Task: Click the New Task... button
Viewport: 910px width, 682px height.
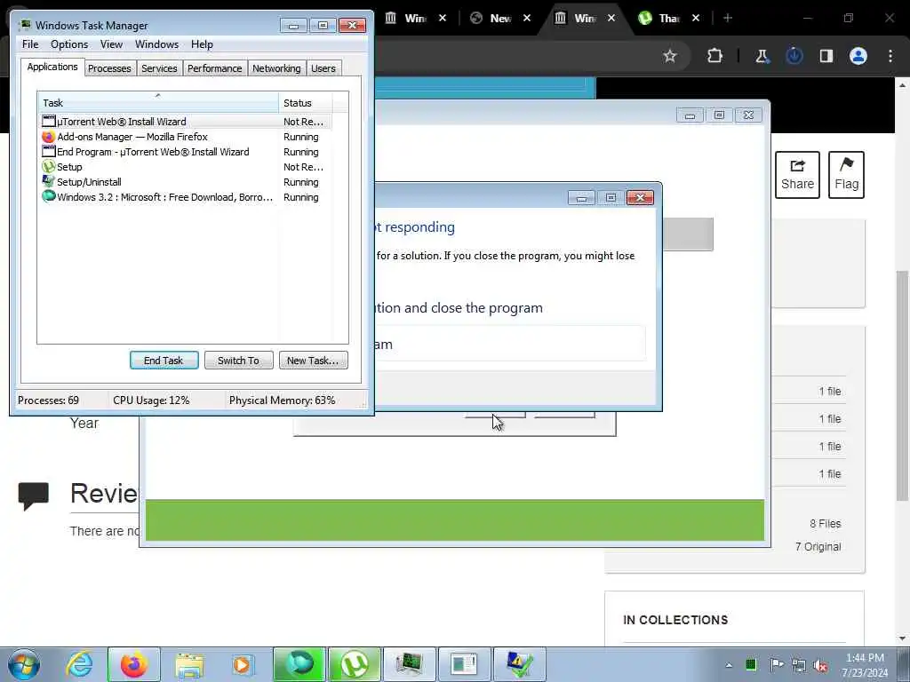Action: 313,361
